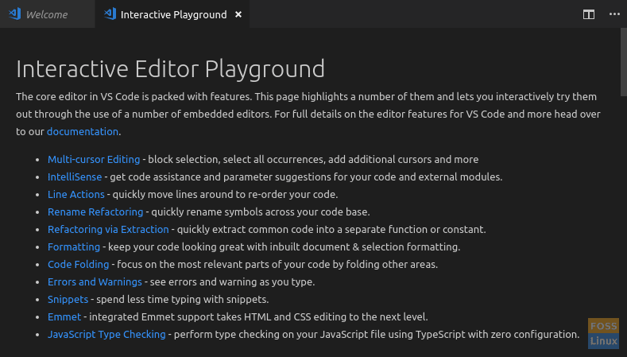Open the documentation link
627x357 pixels.
[x=83, y=131]
